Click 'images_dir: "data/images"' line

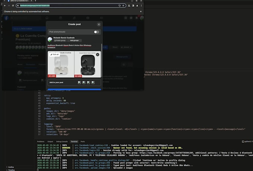click(x=61, y=111)
